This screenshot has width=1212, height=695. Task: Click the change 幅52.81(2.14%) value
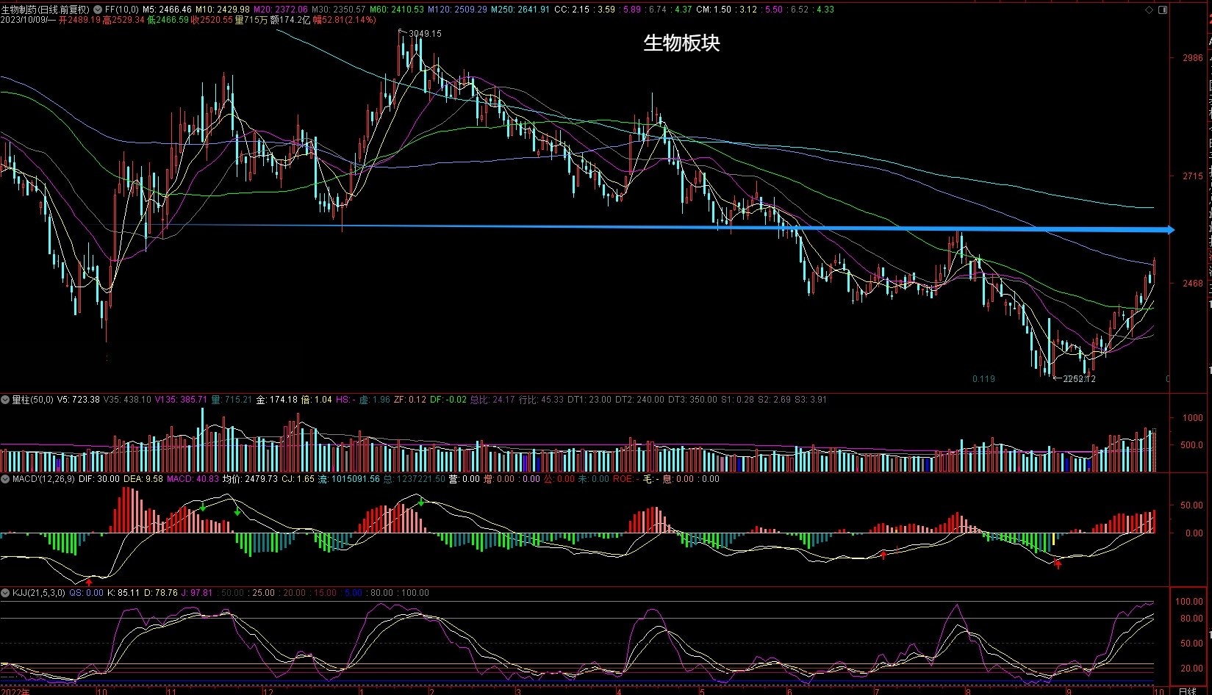coord(344,20)
